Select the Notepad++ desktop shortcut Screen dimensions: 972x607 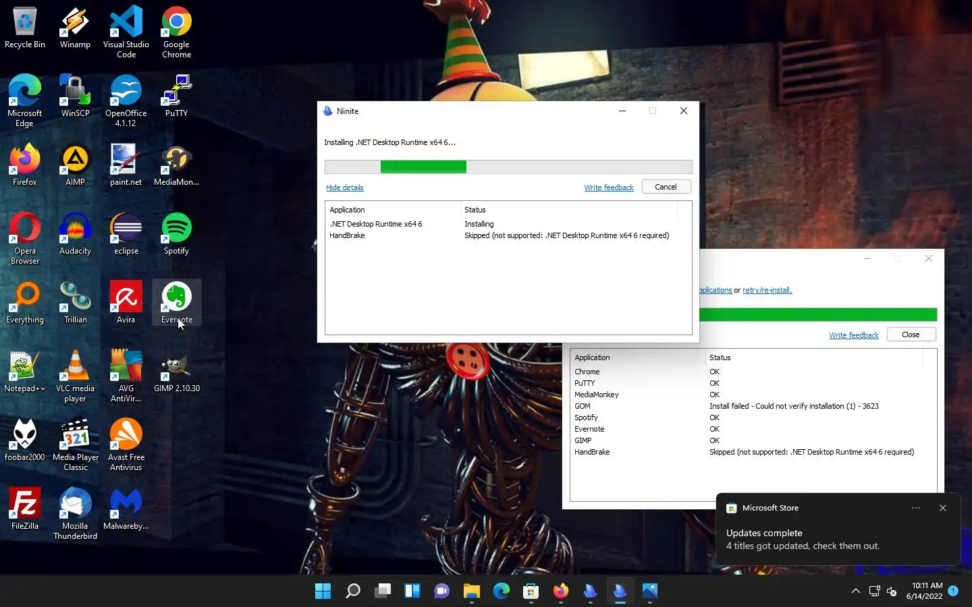[x=25, y=372]
